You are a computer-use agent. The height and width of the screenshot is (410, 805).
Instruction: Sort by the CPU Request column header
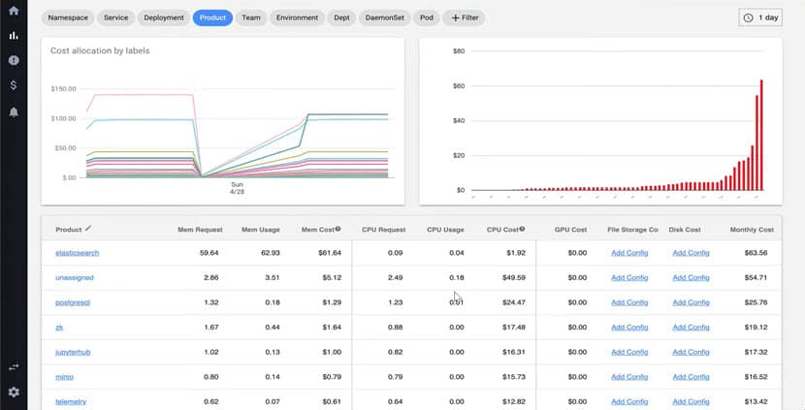[x=383, y=230]
